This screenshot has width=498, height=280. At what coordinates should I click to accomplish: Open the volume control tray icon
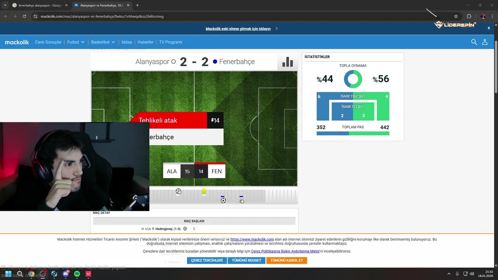(x=472, y=274)
